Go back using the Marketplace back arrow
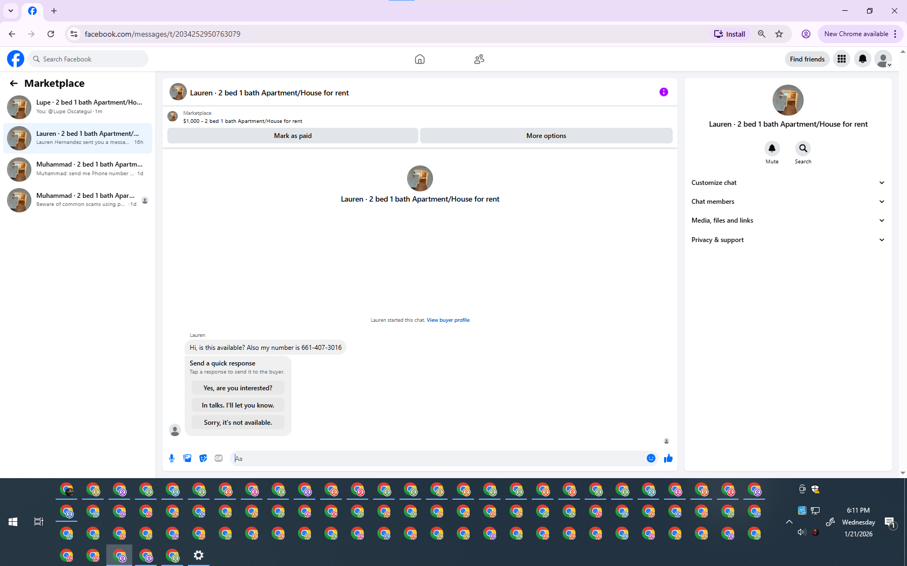This screenshot has height=566, width=907. (x=13, y=83)
